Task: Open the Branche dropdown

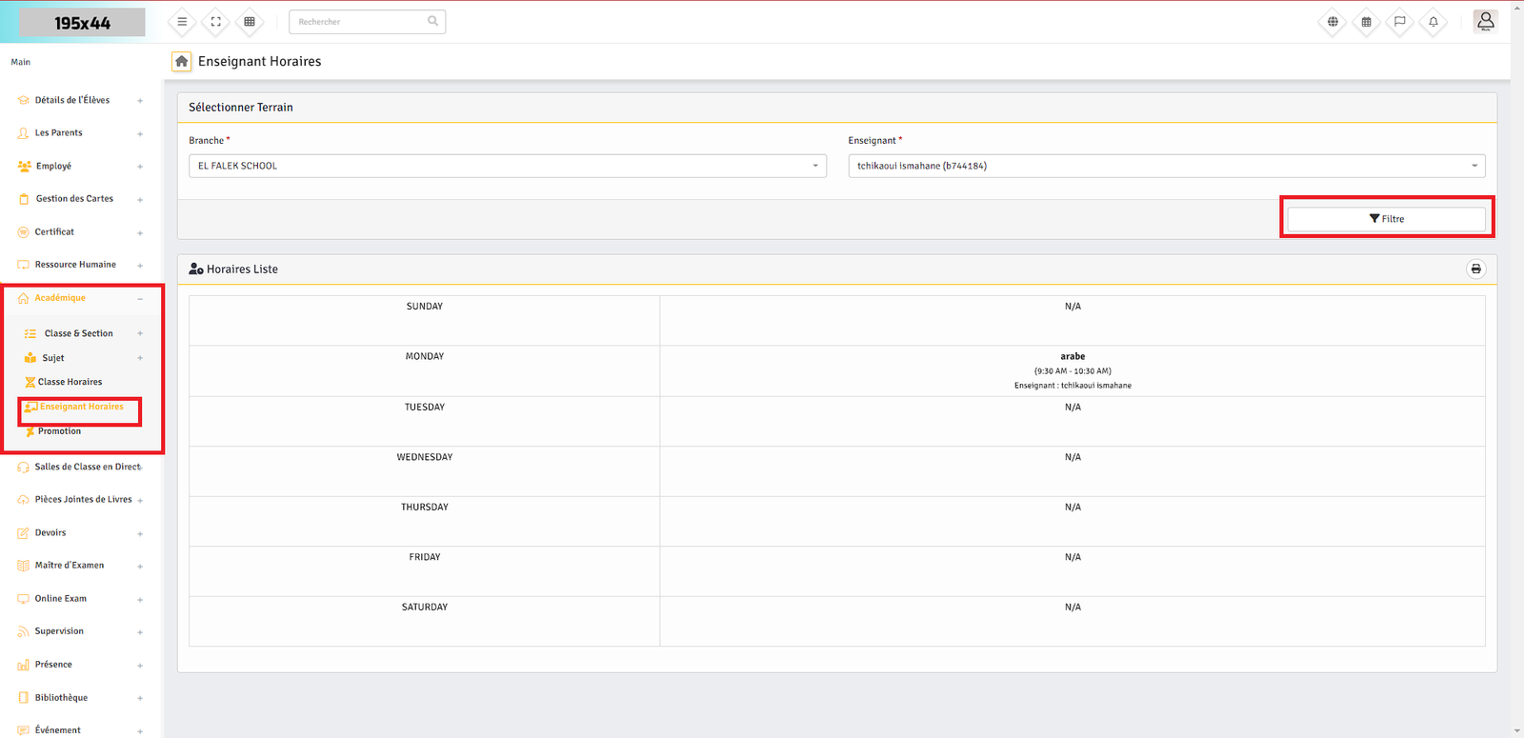Action: point(507,166)
